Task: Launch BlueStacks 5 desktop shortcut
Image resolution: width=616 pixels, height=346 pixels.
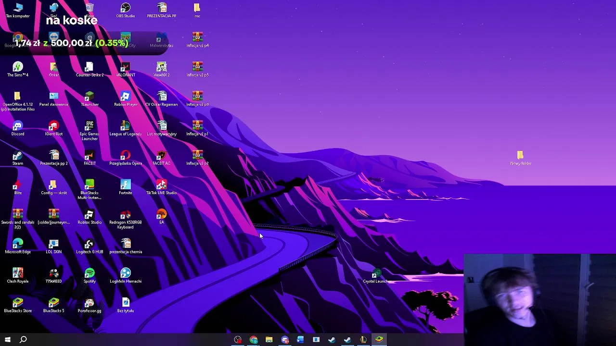Action: (54, 305)
